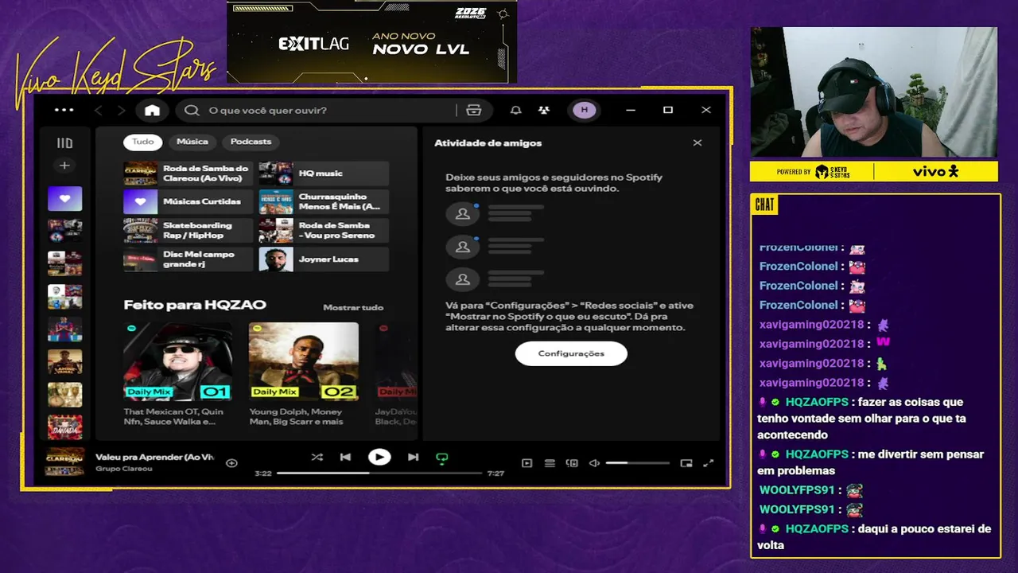Click the Configurações button
1018x573 pixels.
coord(571,353)
